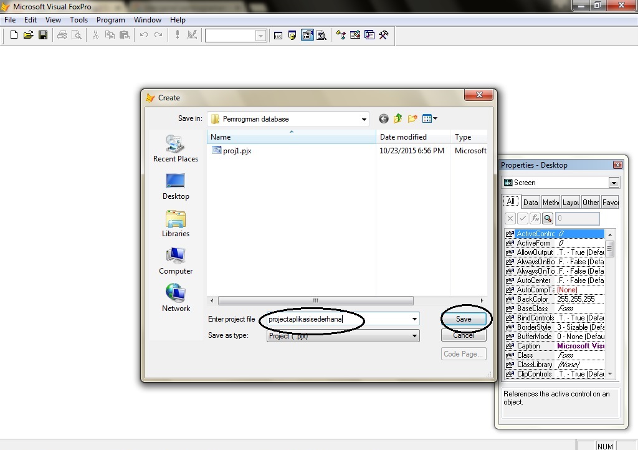This screenshot has width=643, height=450.
Task: Click the Paste clipboard toolbar icon
Action: (124, 36)
